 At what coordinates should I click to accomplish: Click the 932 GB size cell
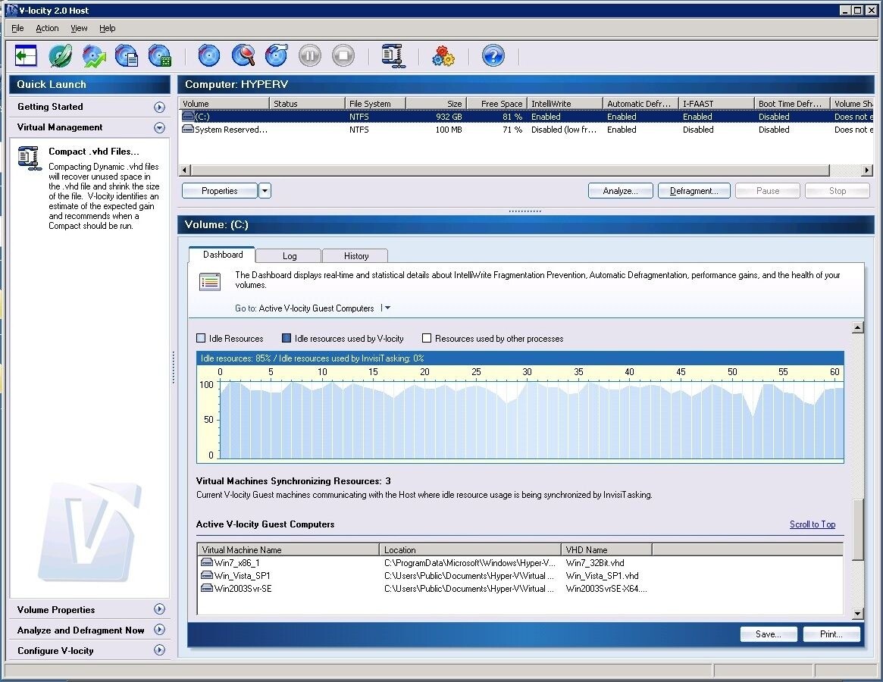449,117
